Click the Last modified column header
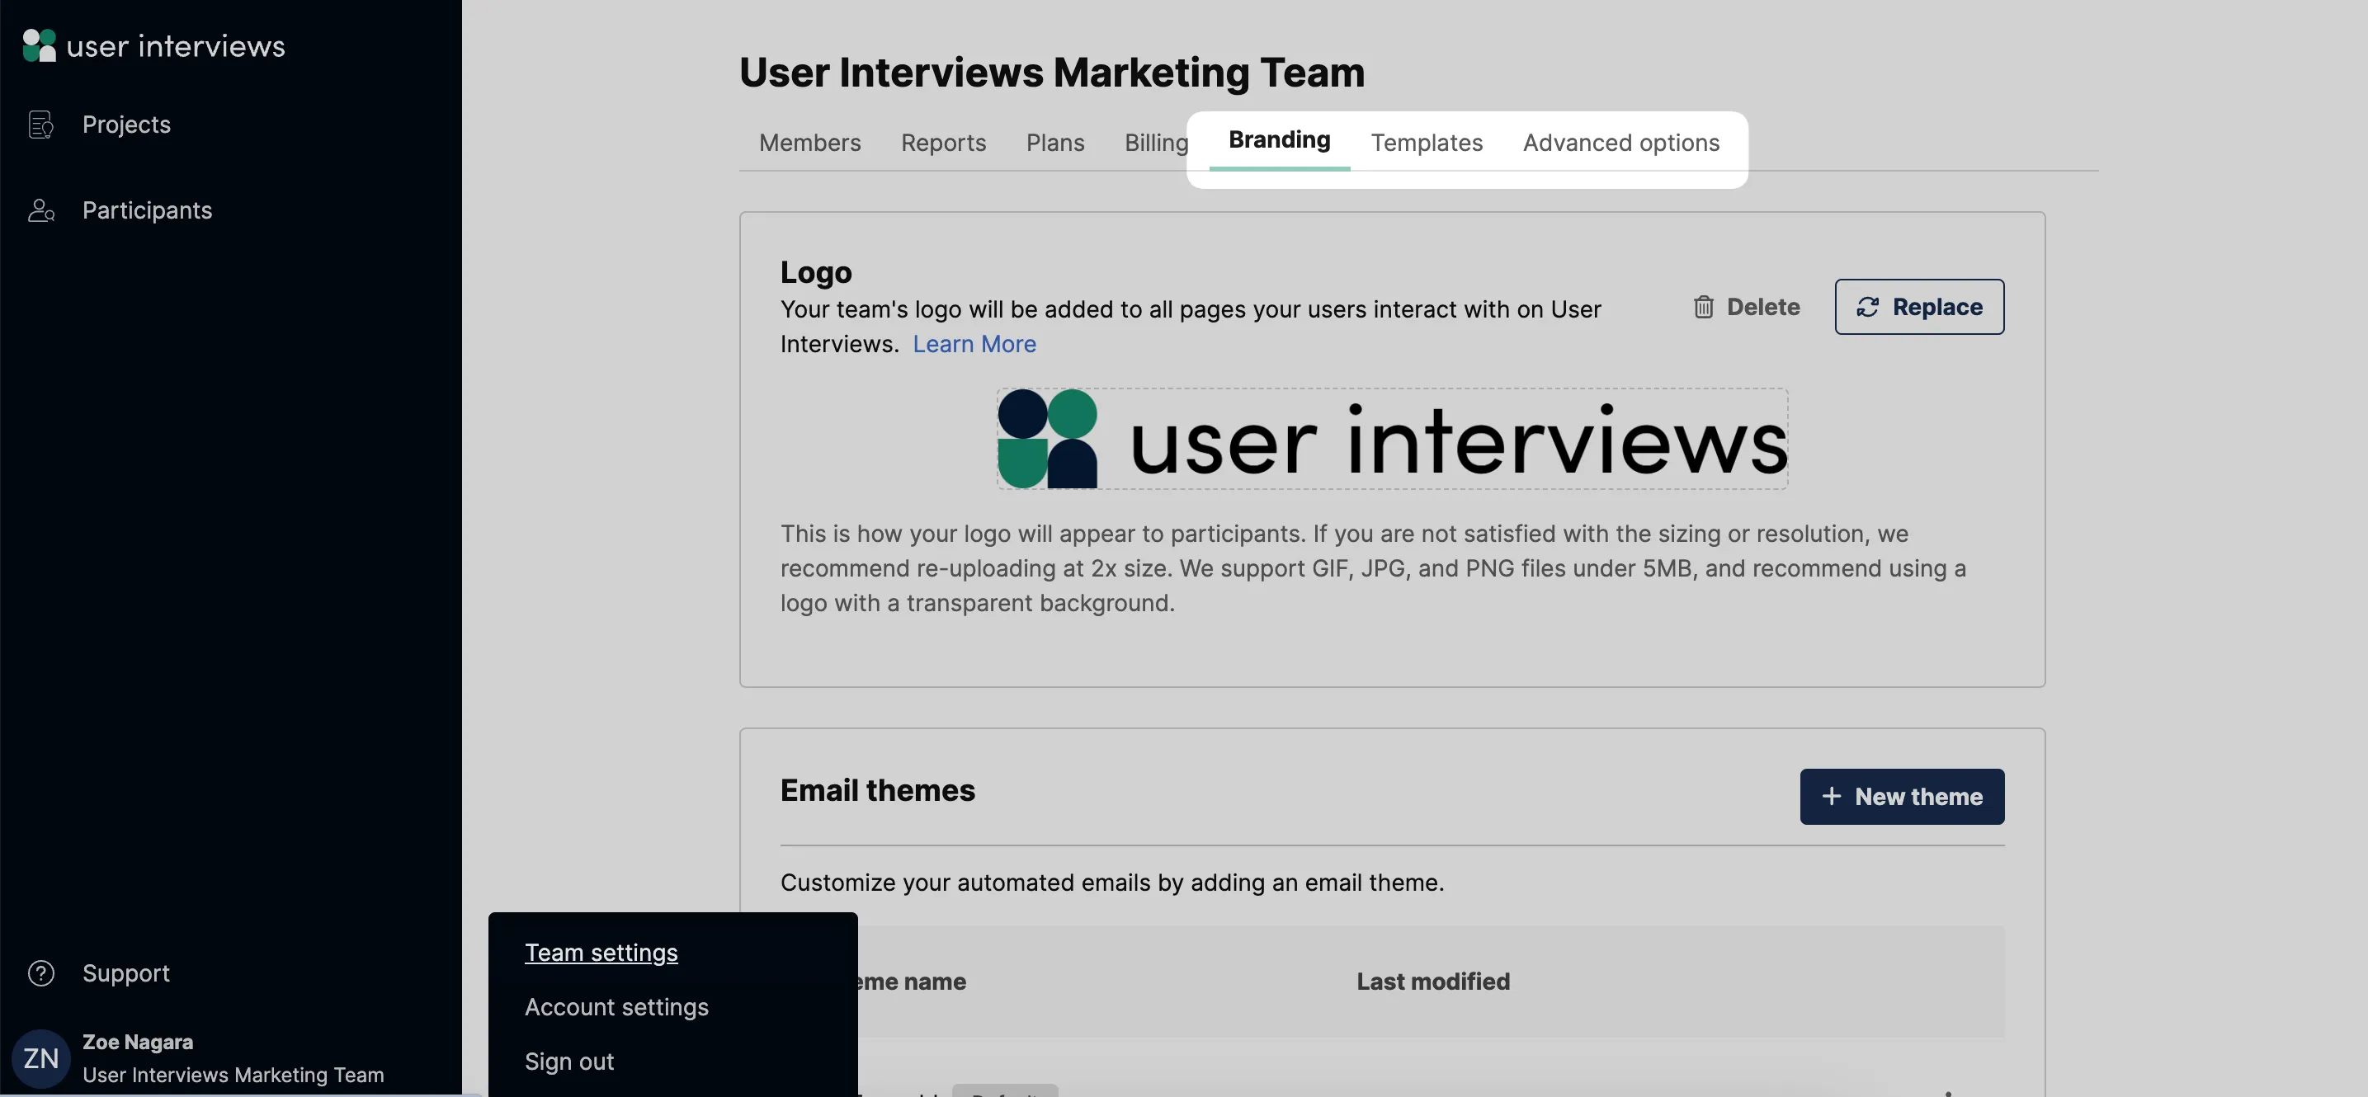 pos(1433,982)
